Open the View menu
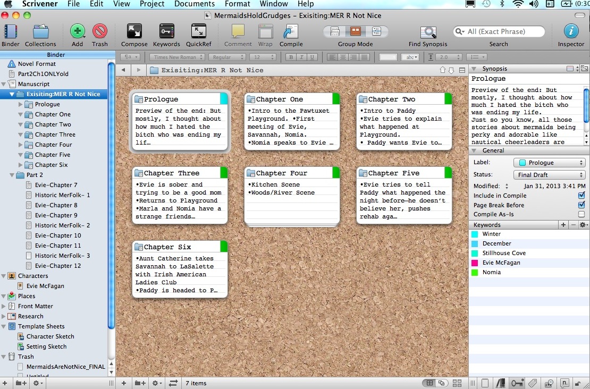 click(x=122, y=4)
